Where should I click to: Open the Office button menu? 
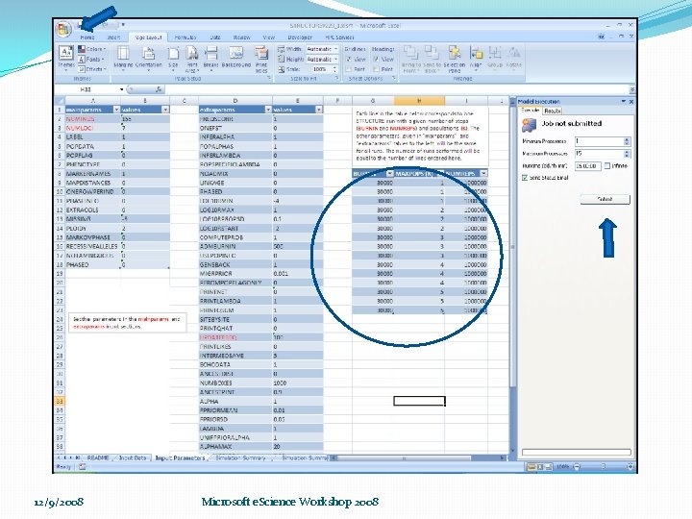63,29
